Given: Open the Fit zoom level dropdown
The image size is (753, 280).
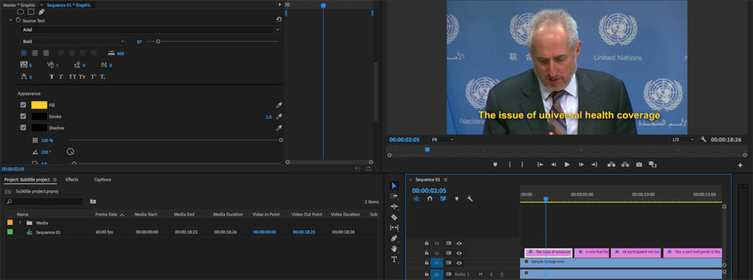Looking at the screenshot, I should pyautogui.click(x=442, y=140).
